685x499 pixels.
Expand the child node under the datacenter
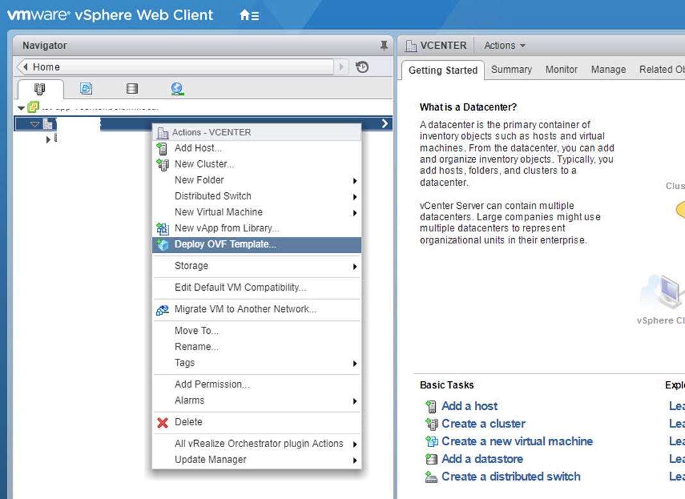[x=48, y=140]
